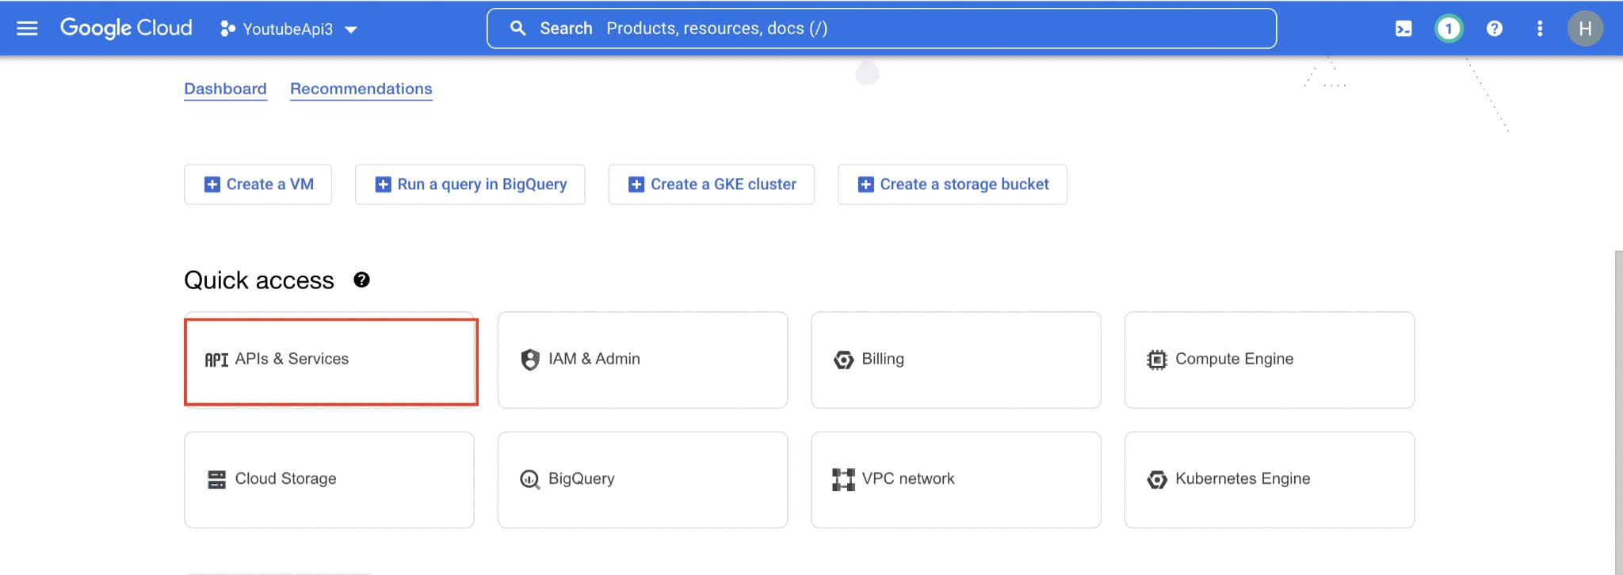Focus the search products input field
The width and height of the screenshot is (1623, 575).
coord(880,29)
